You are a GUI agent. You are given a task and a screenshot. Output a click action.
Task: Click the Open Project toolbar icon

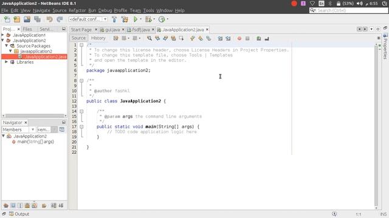(x=27, y=19)
